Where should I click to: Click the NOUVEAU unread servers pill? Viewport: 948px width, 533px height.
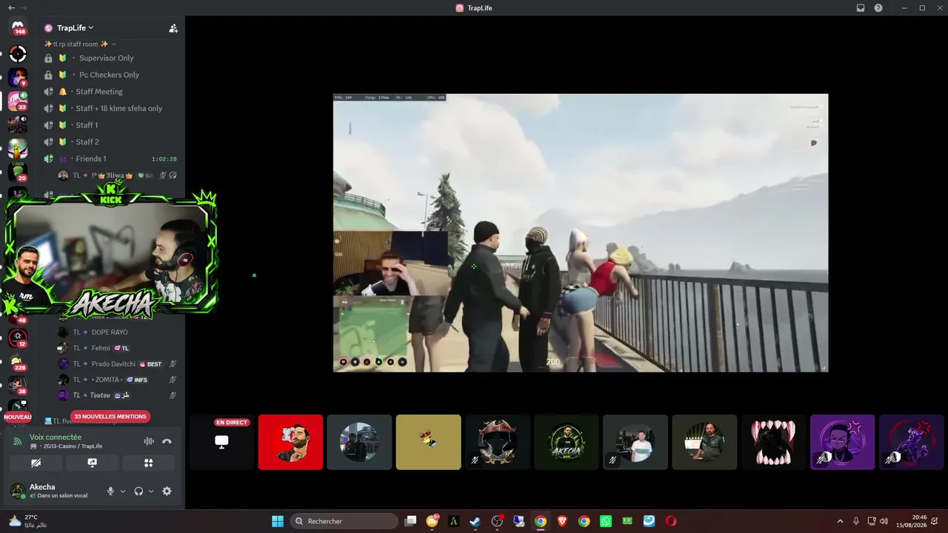pos(18,417)
